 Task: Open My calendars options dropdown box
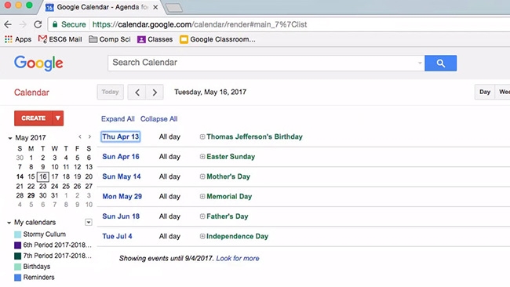(x=89, y=223)
